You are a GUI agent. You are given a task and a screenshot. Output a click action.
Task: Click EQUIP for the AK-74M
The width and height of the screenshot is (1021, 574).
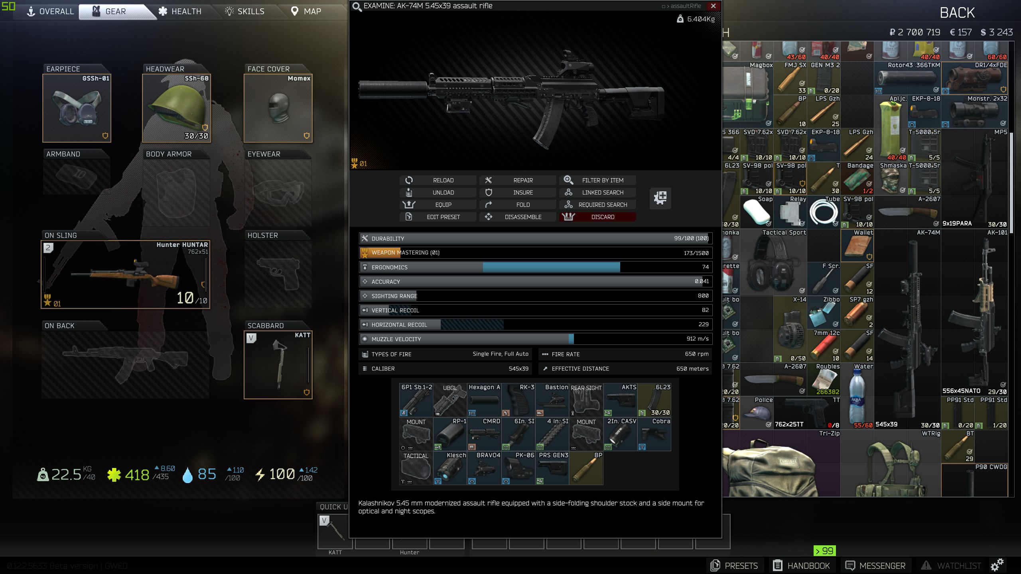tap(438, 205)
